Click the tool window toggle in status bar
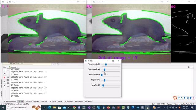Viewport: 196px width, 110px height. [1, 104]
